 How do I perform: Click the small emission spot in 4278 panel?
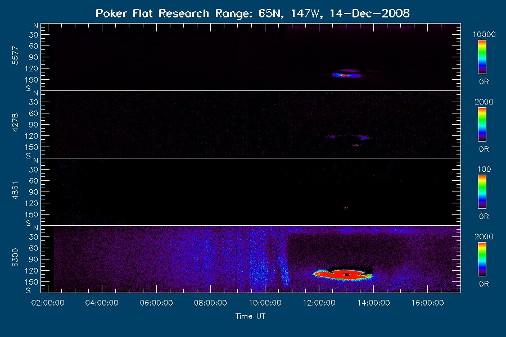(356, 145)
